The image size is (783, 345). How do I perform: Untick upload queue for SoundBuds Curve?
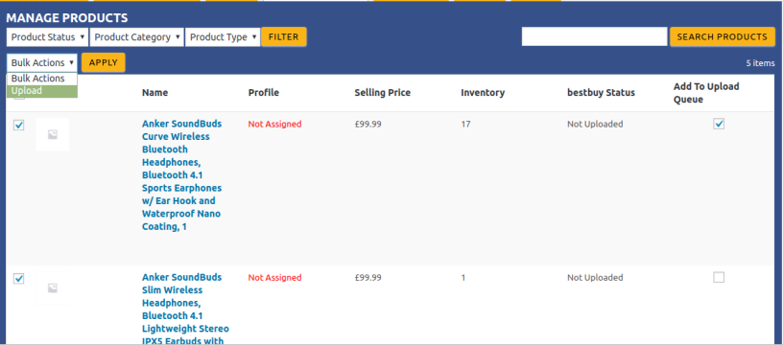(x=719, y=124)
